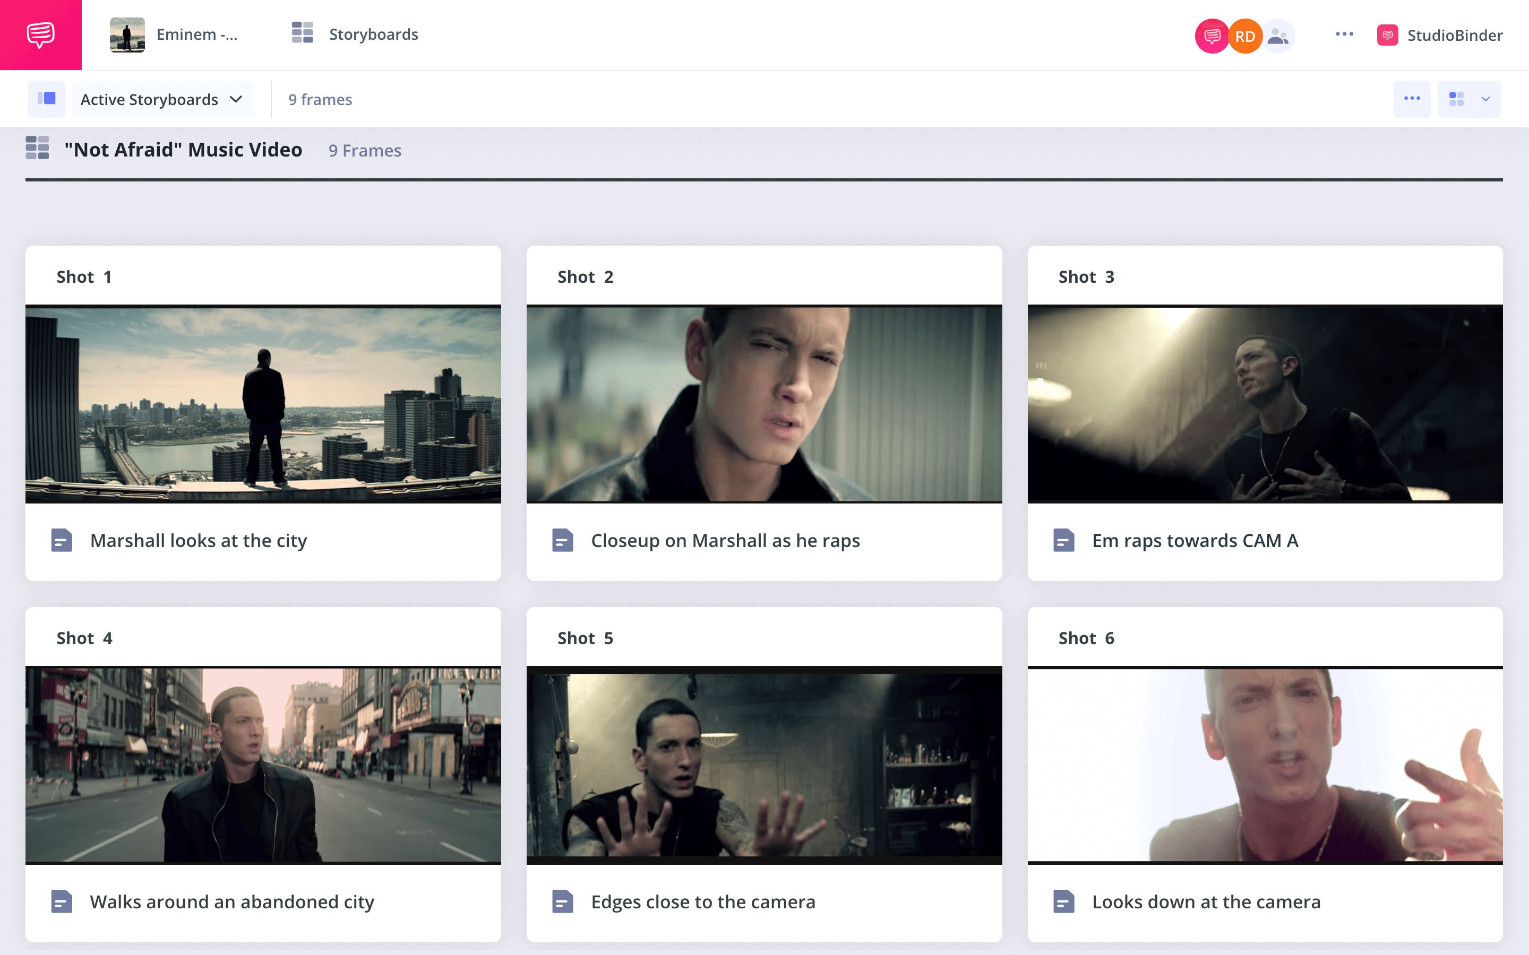This screenshot has width=1529, height=955.
Task: Click the StudioBinder account logo icon
Action: (1387, 34)
